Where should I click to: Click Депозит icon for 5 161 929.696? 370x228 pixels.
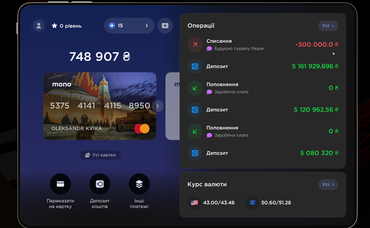click(x=195, y=66)
